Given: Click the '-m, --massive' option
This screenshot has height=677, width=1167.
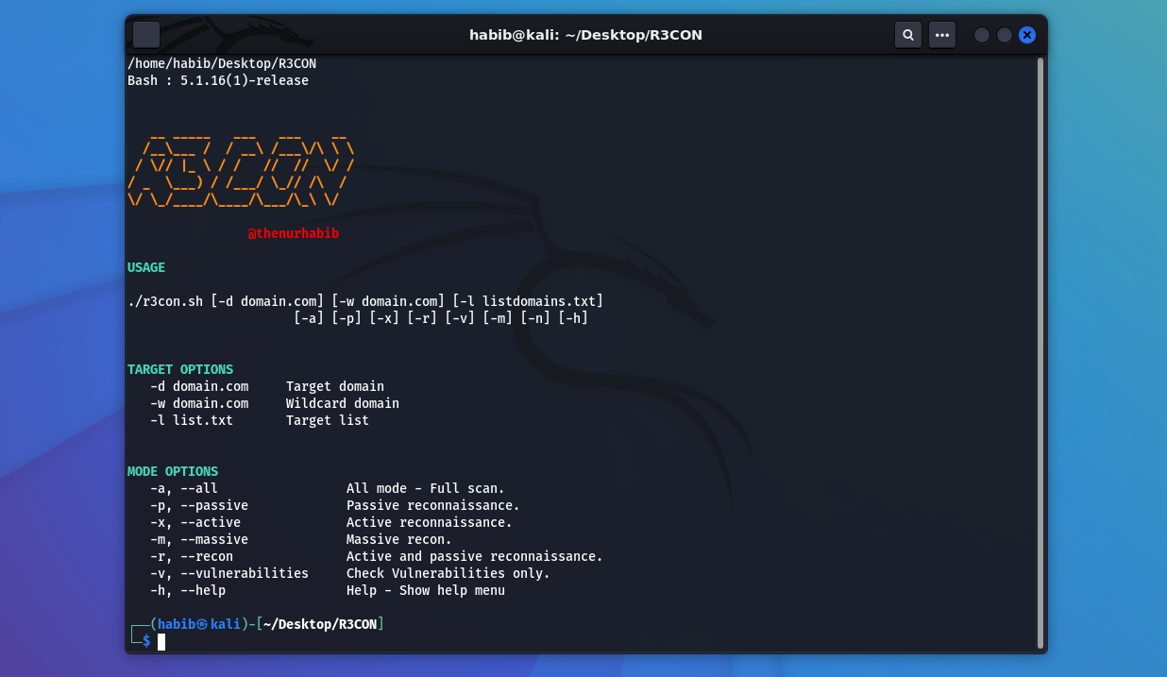Looking at the screenshot, I should click(199, 539).
